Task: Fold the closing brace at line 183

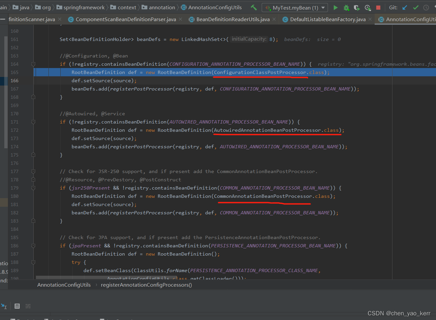Action: point(33,221)
